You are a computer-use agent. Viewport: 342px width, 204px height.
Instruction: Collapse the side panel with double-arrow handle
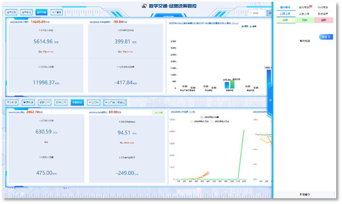click(270, 100)
